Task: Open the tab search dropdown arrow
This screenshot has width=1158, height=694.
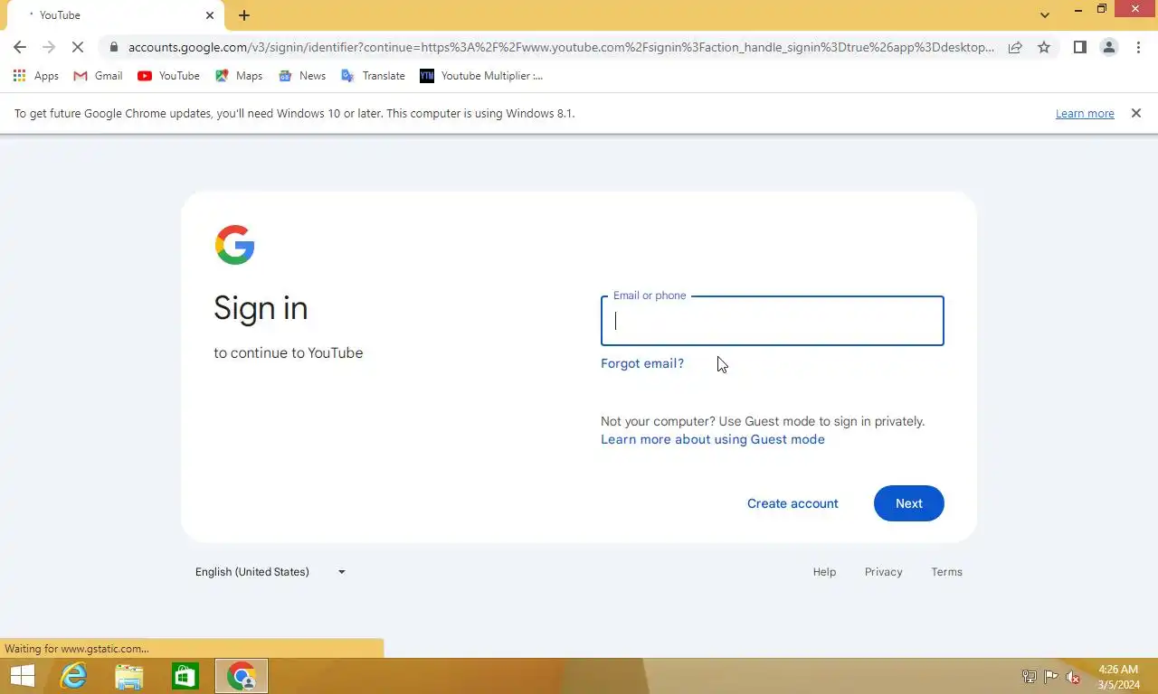Action: tap(1045, 15)
